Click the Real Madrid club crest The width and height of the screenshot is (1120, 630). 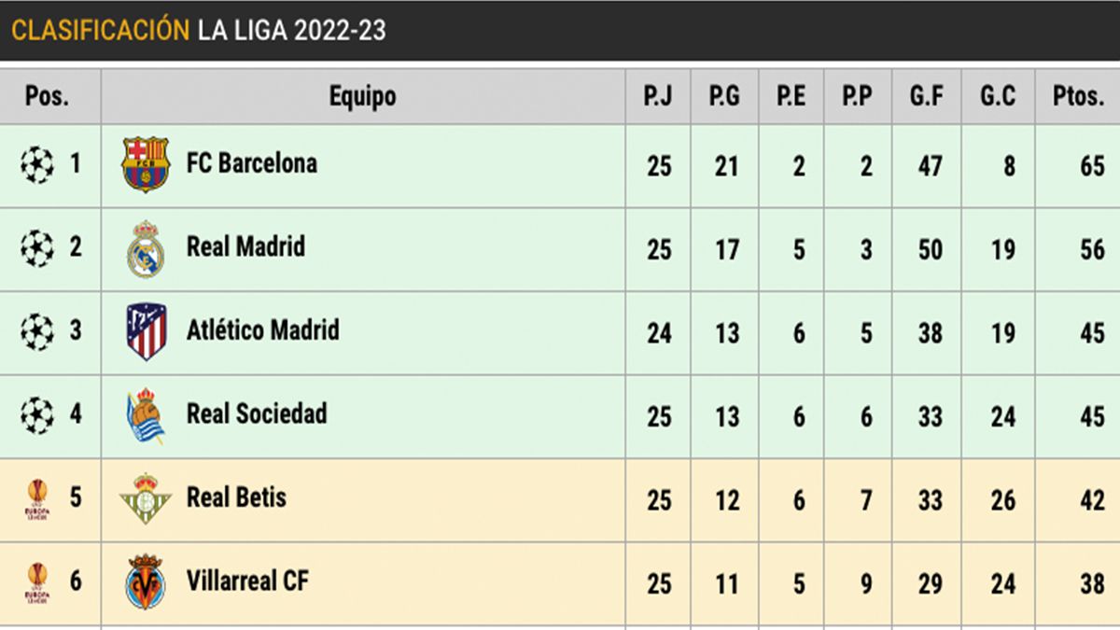(x=146, y=249)
